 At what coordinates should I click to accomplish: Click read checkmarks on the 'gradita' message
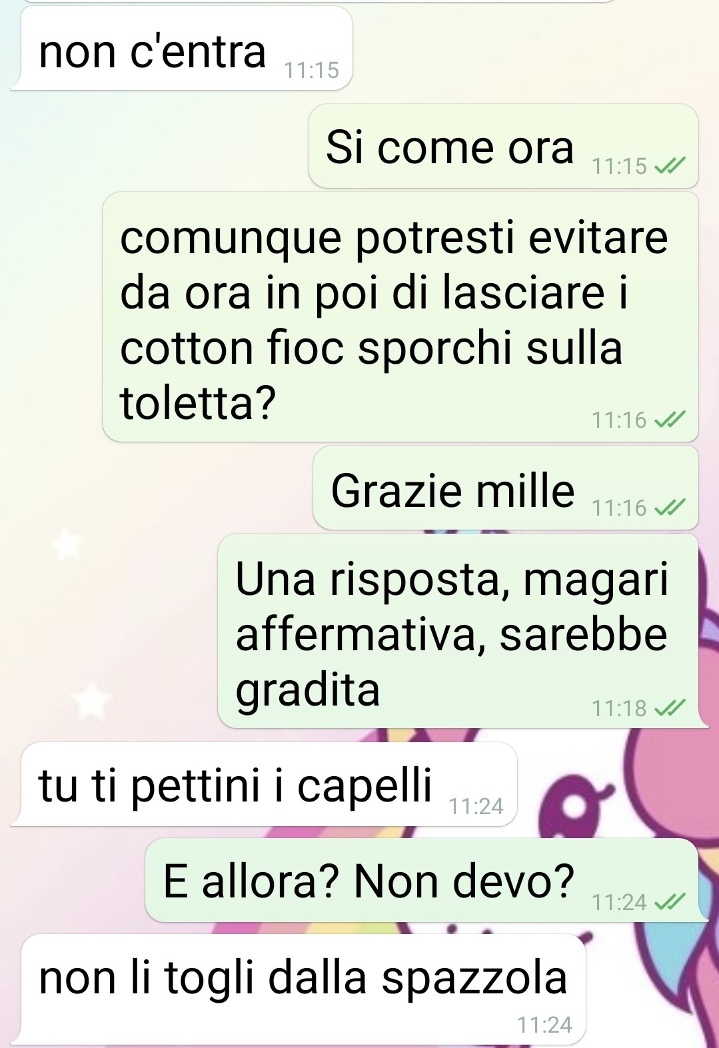click(669, 708)
